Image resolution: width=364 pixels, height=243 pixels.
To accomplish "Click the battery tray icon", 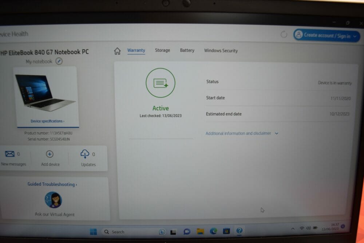I will pyautogui.click(x=315, y=228).
